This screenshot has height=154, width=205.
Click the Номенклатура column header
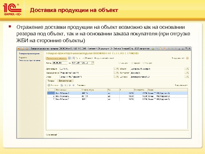click(94, 90)
